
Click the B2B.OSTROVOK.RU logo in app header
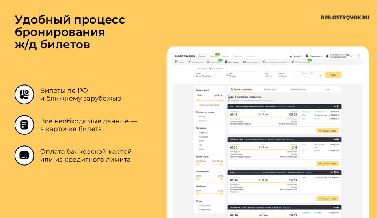coord(185,56)
